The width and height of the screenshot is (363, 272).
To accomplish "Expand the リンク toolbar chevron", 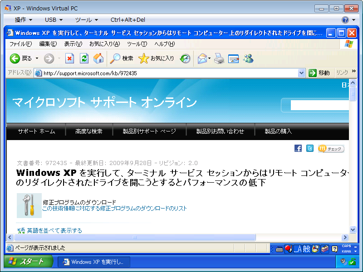I will (353, 71).
